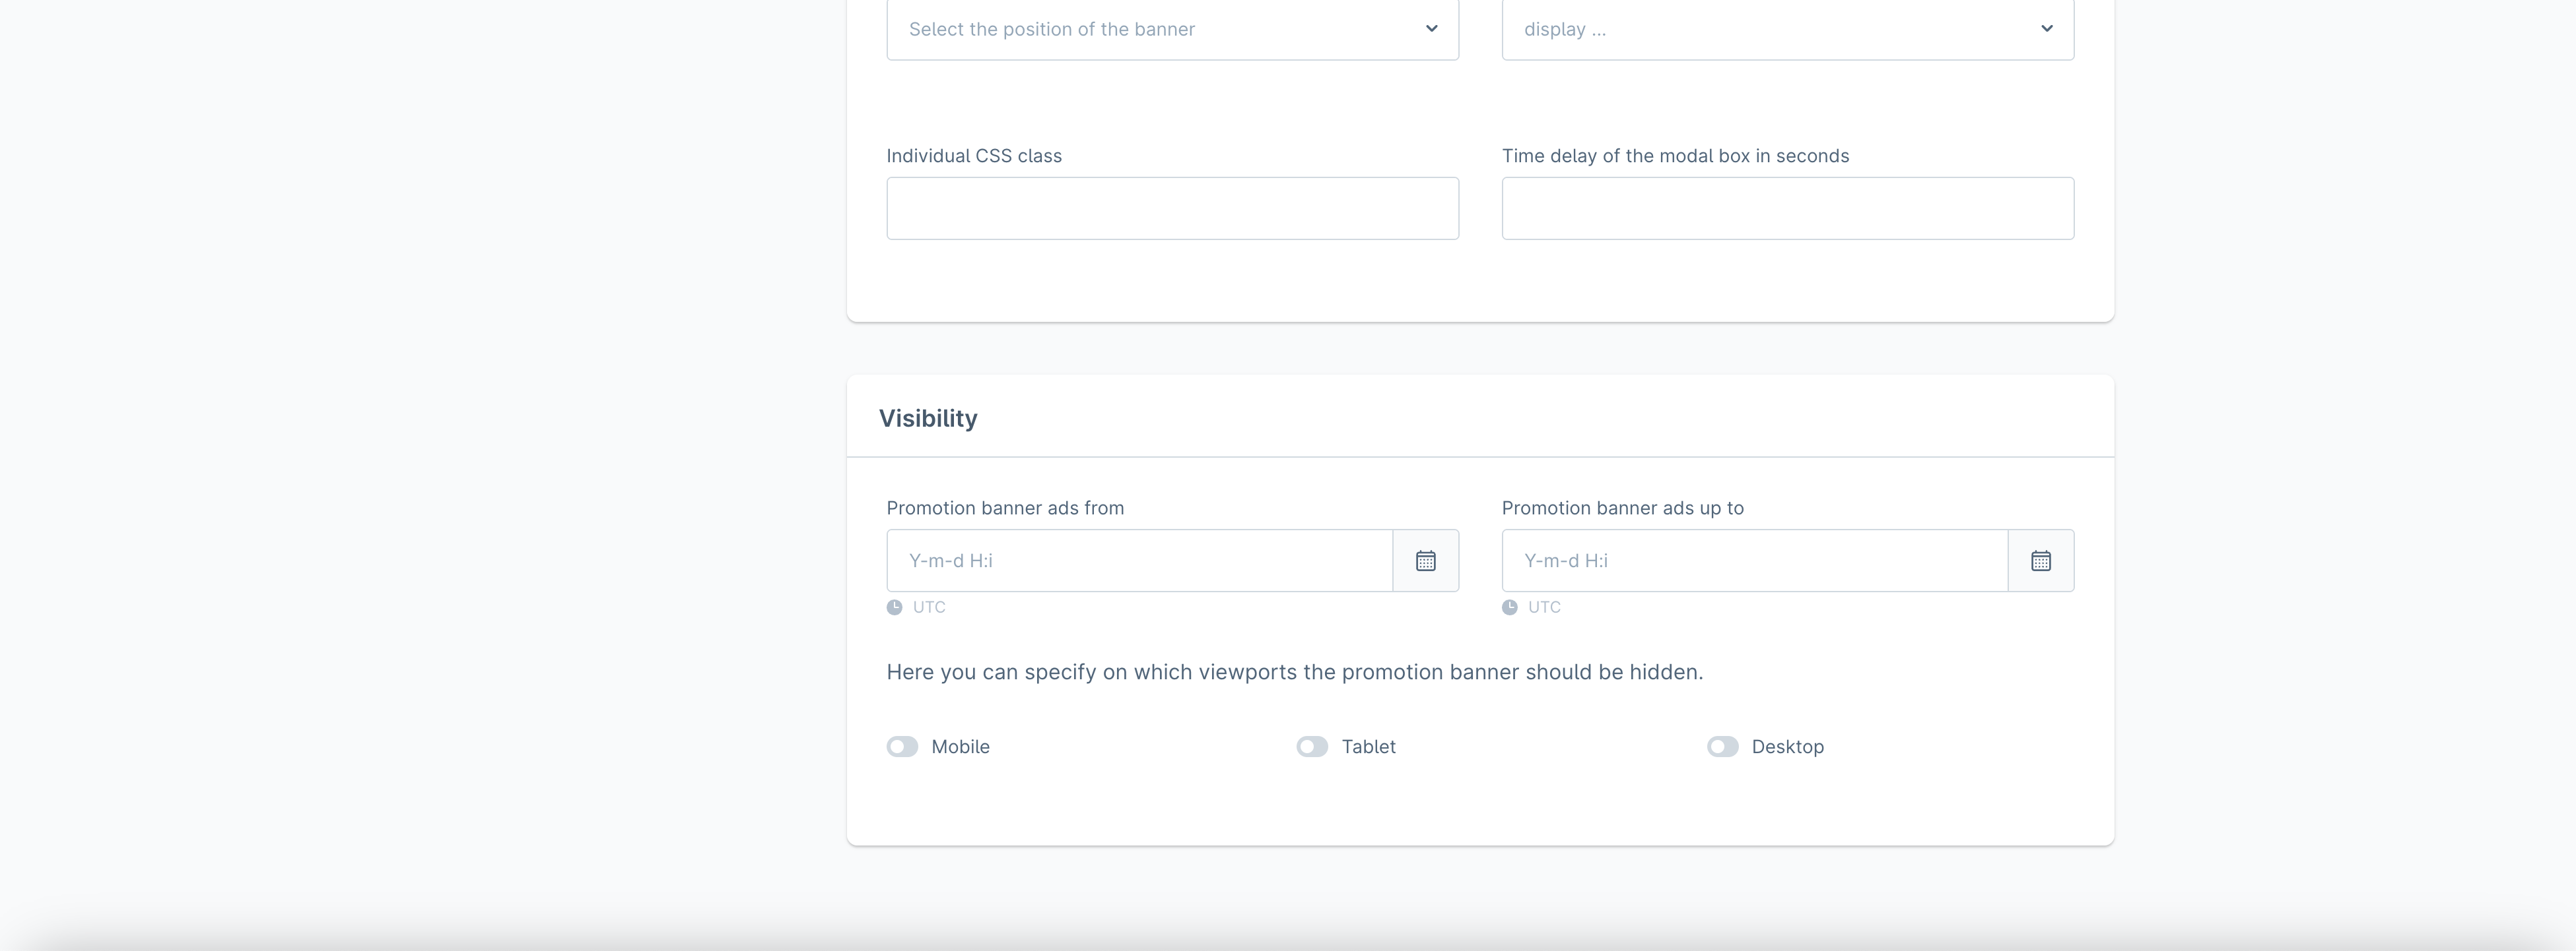Image resolution: width=2576 pixels, height=951 pixels.
Task: Turn on the Desktop viewport switch
Action: [x=1722, y=747]
